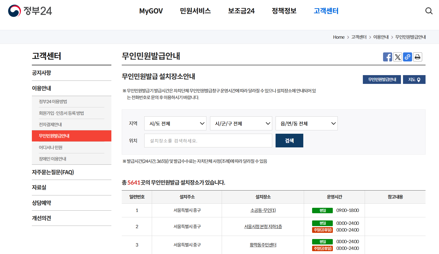Open the 민원서비스 menu
This screenshot has width=439, height=254.
pyautogui.click(x=195, y=11)
